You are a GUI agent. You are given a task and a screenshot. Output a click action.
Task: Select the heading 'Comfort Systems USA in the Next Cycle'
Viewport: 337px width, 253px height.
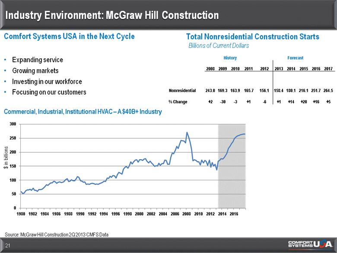point(69,36)
